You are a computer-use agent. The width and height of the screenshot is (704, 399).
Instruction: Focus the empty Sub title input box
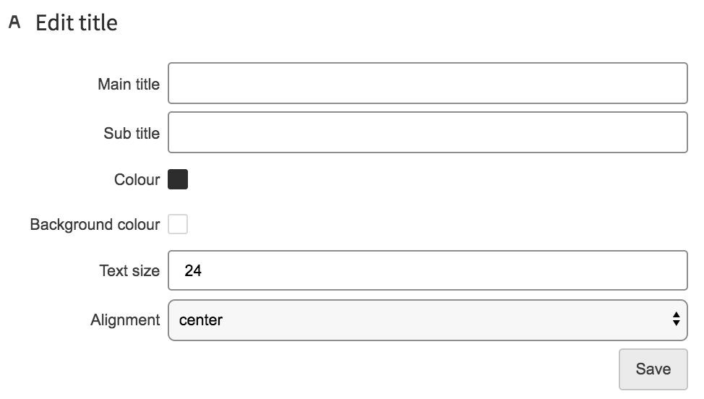pyautogui.click(x=427, y=132)
